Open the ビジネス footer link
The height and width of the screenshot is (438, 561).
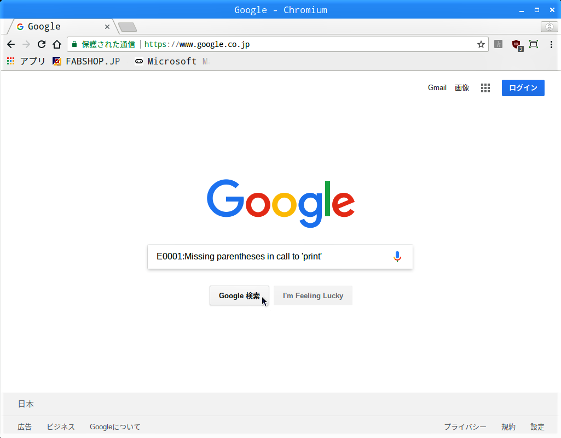[61, 427]
